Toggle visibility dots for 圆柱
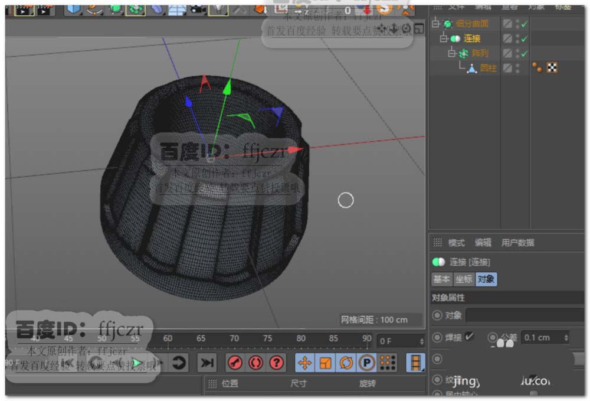590x401 pixels. pos(517,68)
